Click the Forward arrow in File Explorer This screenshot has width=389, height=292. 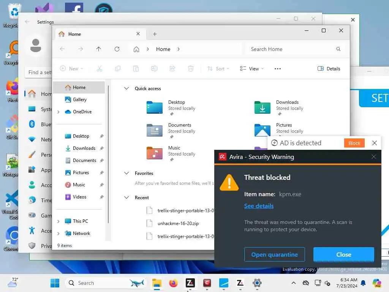(81, 49)
